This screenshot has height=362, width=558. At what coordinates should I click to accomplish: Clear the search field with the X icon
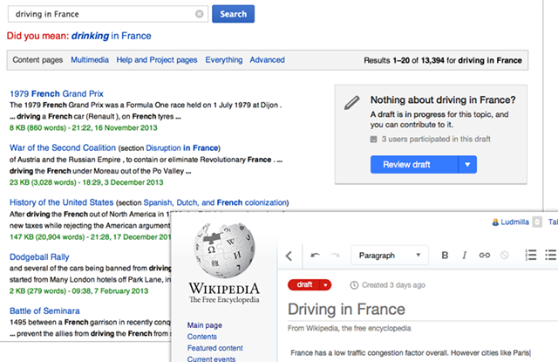coord(200,14)
